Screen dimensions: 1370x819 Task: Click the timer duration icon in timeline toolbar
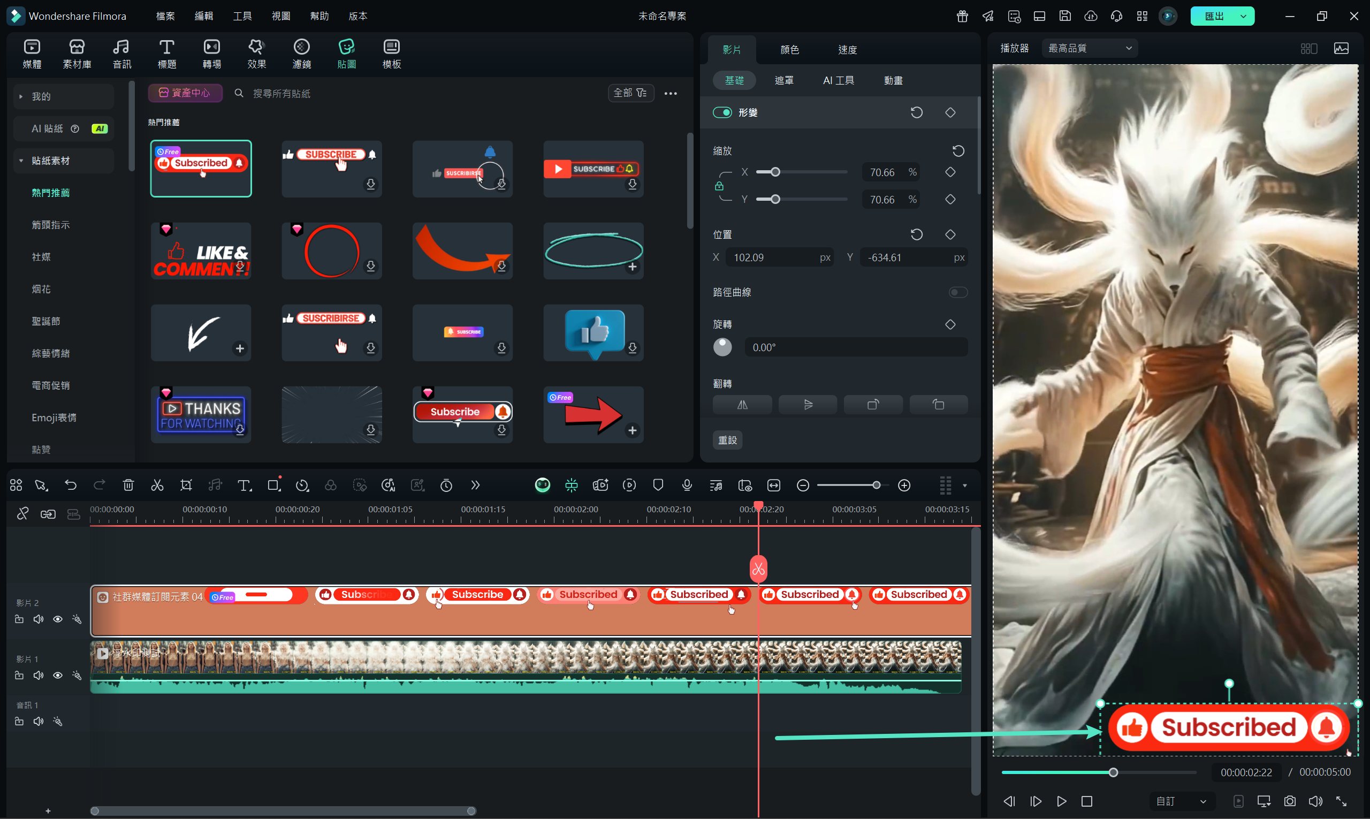pos(446,485)
